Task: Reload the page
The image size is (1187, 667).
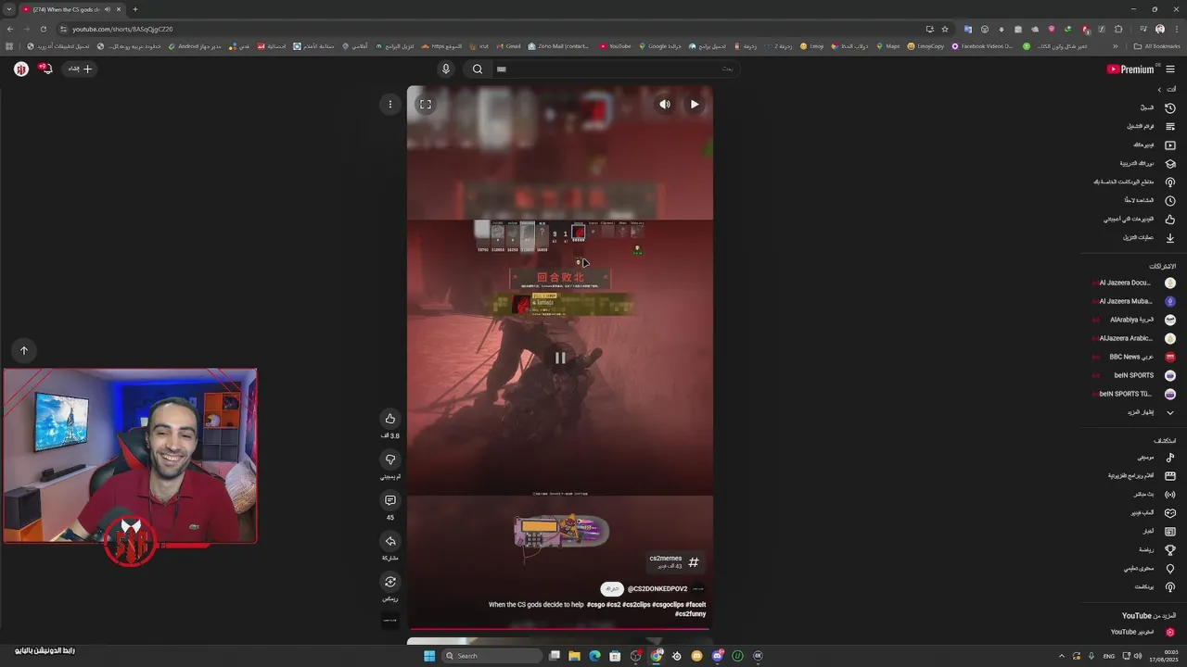Action: point(43,29)
